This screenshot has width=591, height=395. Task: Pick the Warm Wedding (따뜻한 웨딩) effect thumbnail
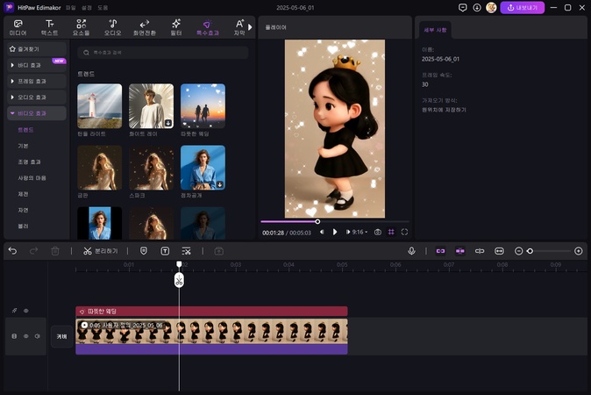click(203, 106)
